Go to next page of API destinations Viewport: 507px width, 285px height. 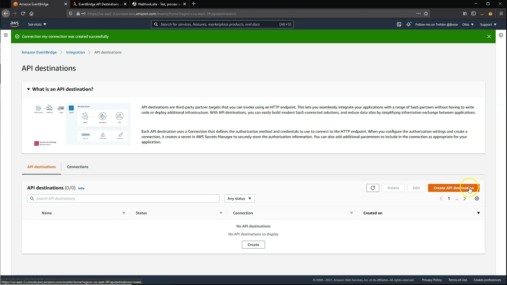coord(465,199)
